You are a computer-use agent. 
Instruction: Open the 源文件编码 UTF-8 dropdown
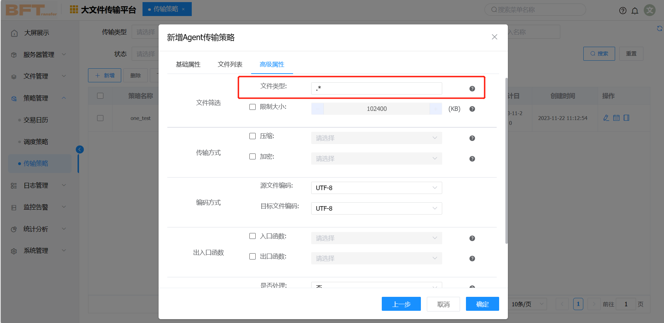pos(376,188)
